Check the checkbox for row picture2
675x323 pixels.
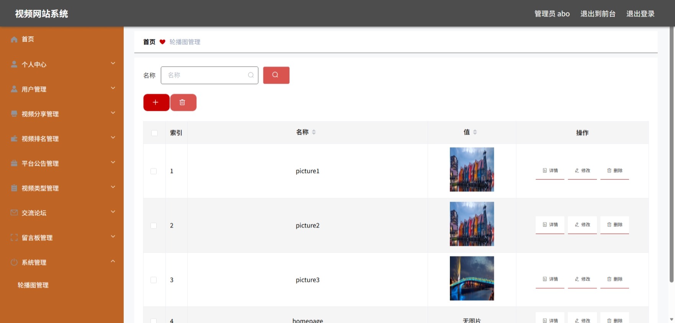pyautogui.click(x=154, y=225)
